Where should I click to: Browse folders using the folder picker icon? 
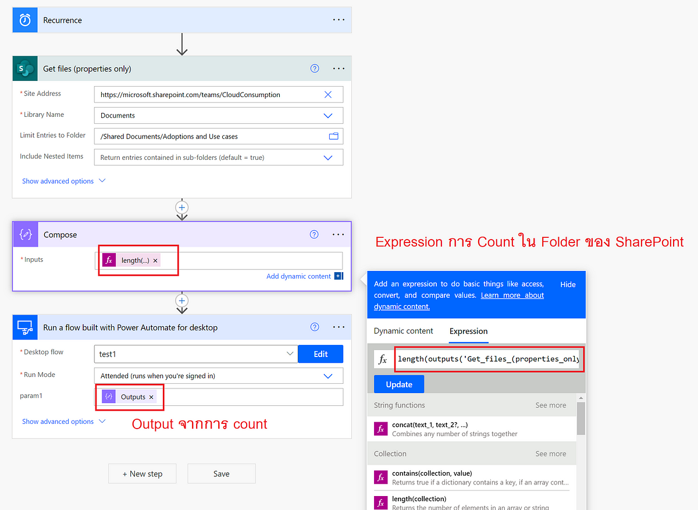pos(333,135)
